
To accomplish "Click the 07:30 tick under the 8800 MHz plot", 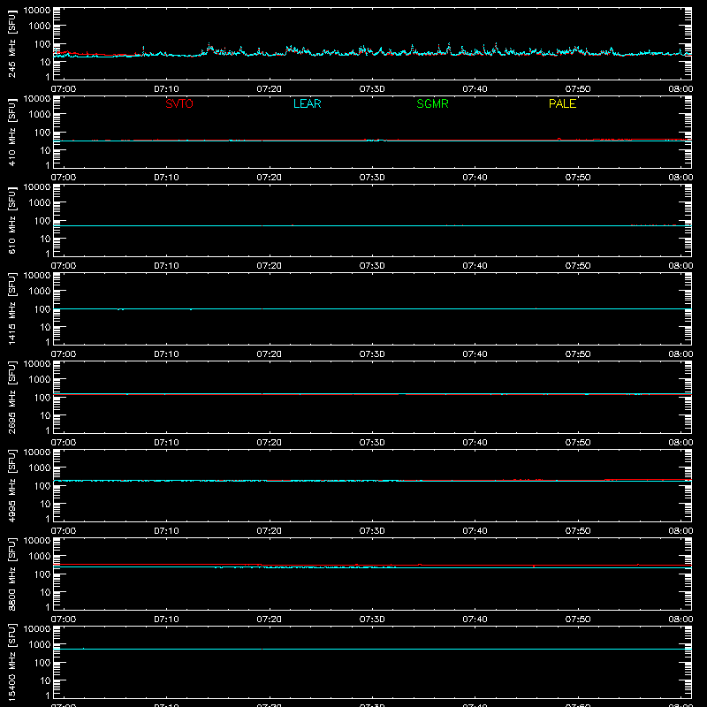I will pyautogui.click(x=372, y=620).
